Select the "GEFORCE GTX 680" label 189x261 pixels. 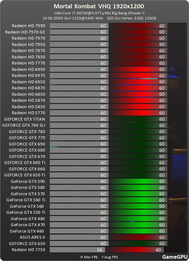point(27,150)
